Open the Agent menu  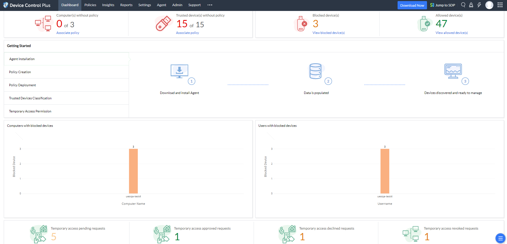click(162, 5)
